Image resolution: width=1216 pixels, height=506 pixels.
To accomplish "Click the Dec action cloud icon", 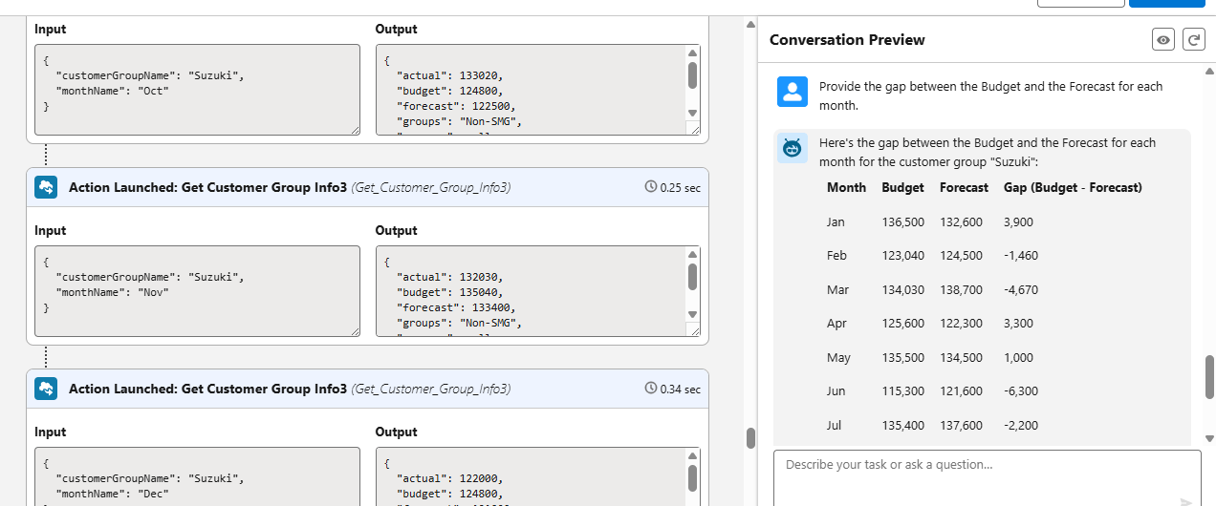I will click(x=47, y=389).
